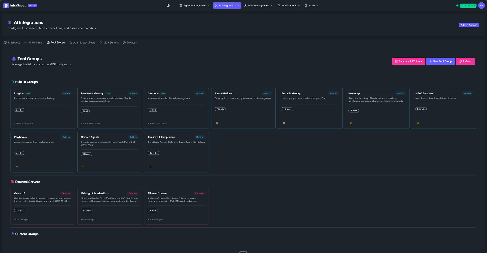Expand the AI Integrations dropdown chevron
The height and width of the screenshot is (253, 487).
238,5
